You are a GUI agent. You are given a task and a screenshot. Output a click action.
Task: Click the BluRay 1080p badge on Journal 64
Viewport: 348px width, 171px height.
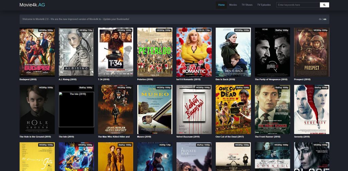(282, 30)
